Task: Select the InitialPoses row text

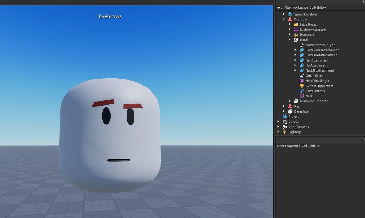Action: pyautogui.click(x=308, y=25)
